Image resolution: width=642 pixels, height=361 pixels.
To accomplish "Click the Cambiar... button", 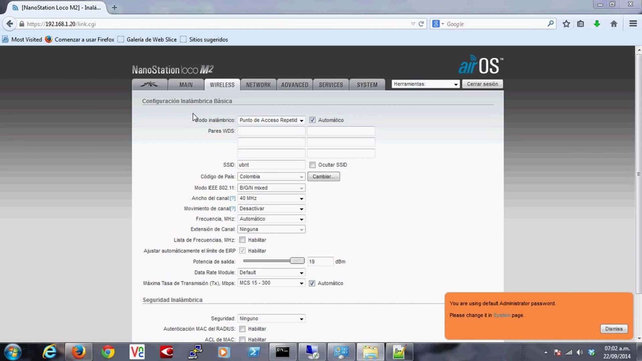I will click(323, 176).
